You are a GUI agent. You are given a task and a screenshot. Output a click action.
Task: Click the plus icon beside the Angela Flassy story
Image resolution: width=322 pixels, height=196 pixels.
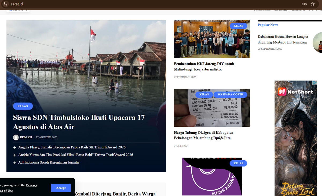14,147
